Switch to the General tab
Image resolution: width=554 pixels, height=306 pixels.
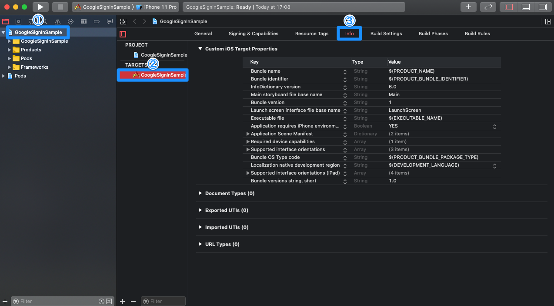pos(203,34)
